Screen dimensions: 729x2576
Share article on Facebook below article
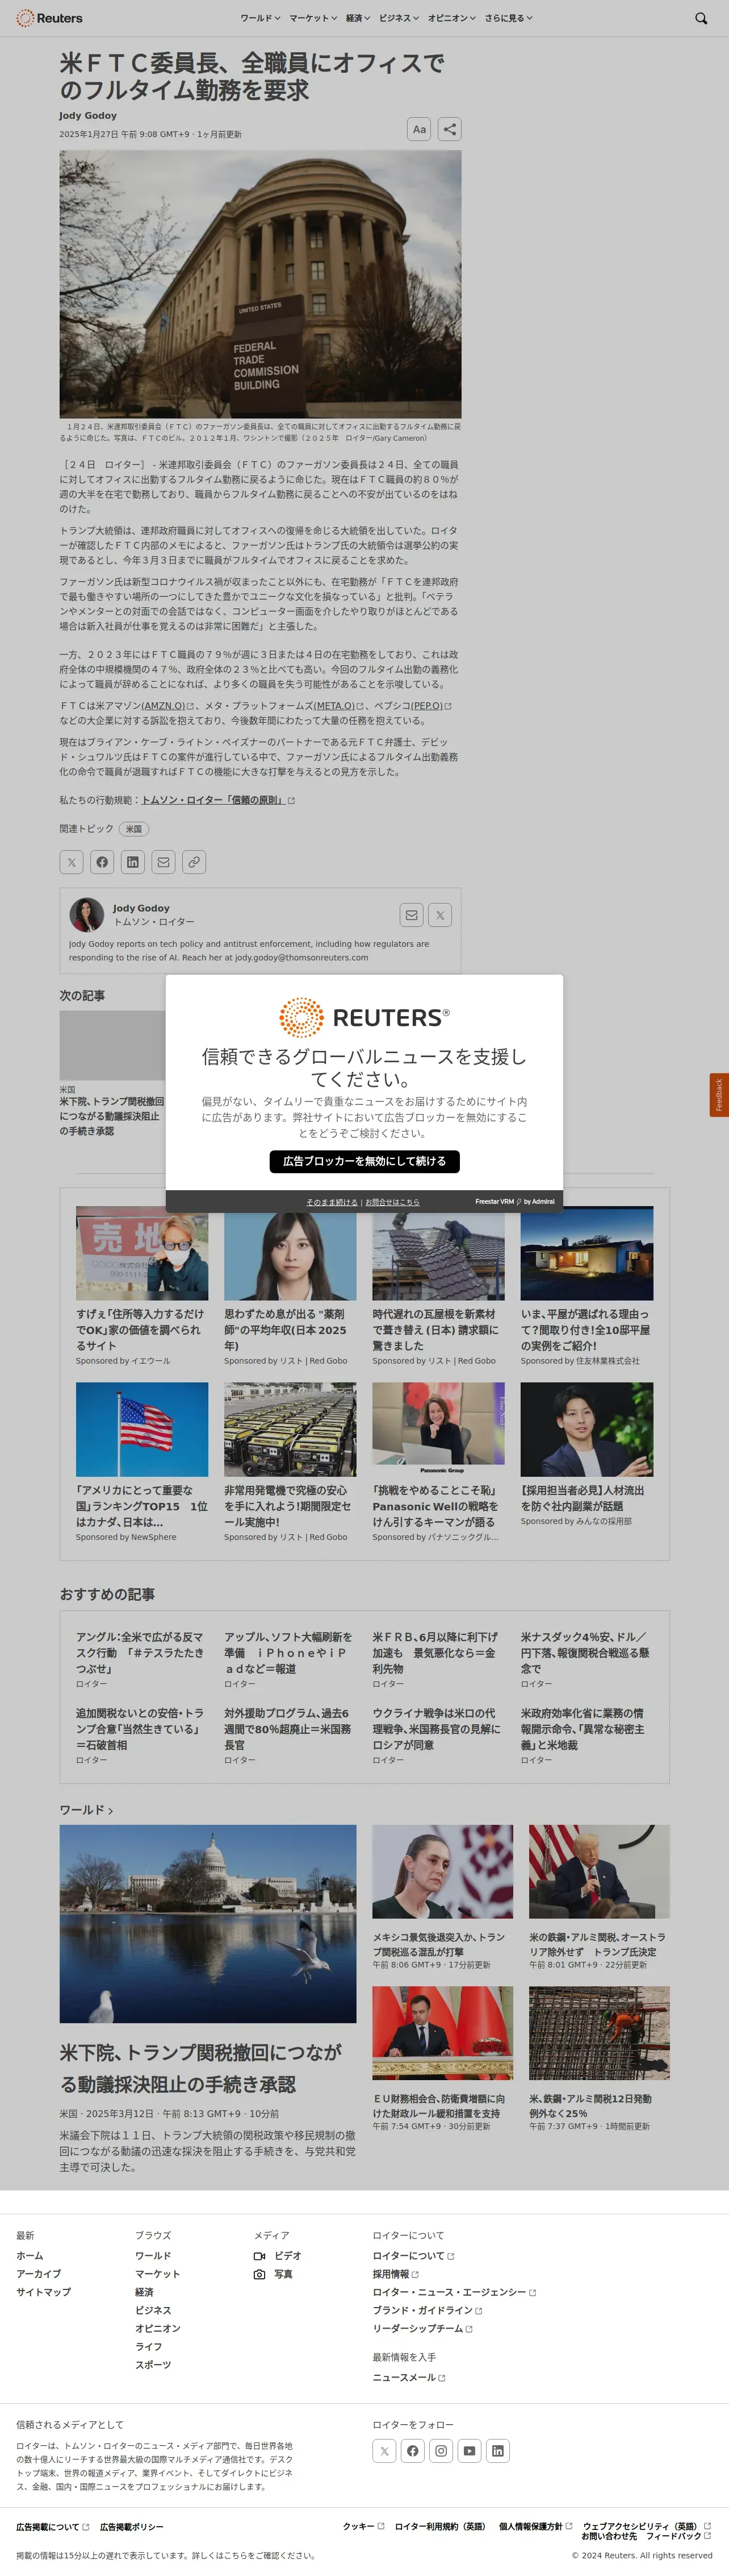click(102, 862)
